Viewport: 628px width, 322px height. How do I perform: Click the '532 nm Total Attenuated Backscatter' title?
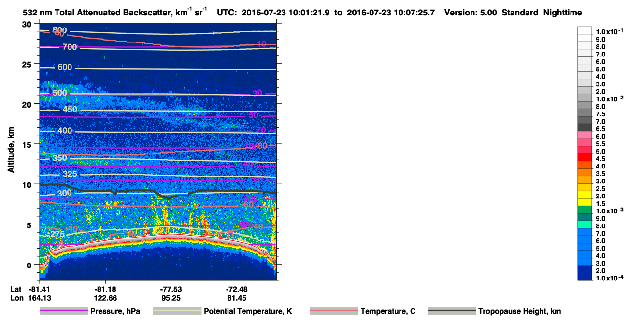click(x=99, y=13)
